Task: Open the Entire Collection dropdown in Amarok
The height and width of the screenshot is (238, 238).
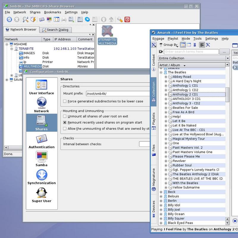Action: pyautogui.click(x=194, y=58)
